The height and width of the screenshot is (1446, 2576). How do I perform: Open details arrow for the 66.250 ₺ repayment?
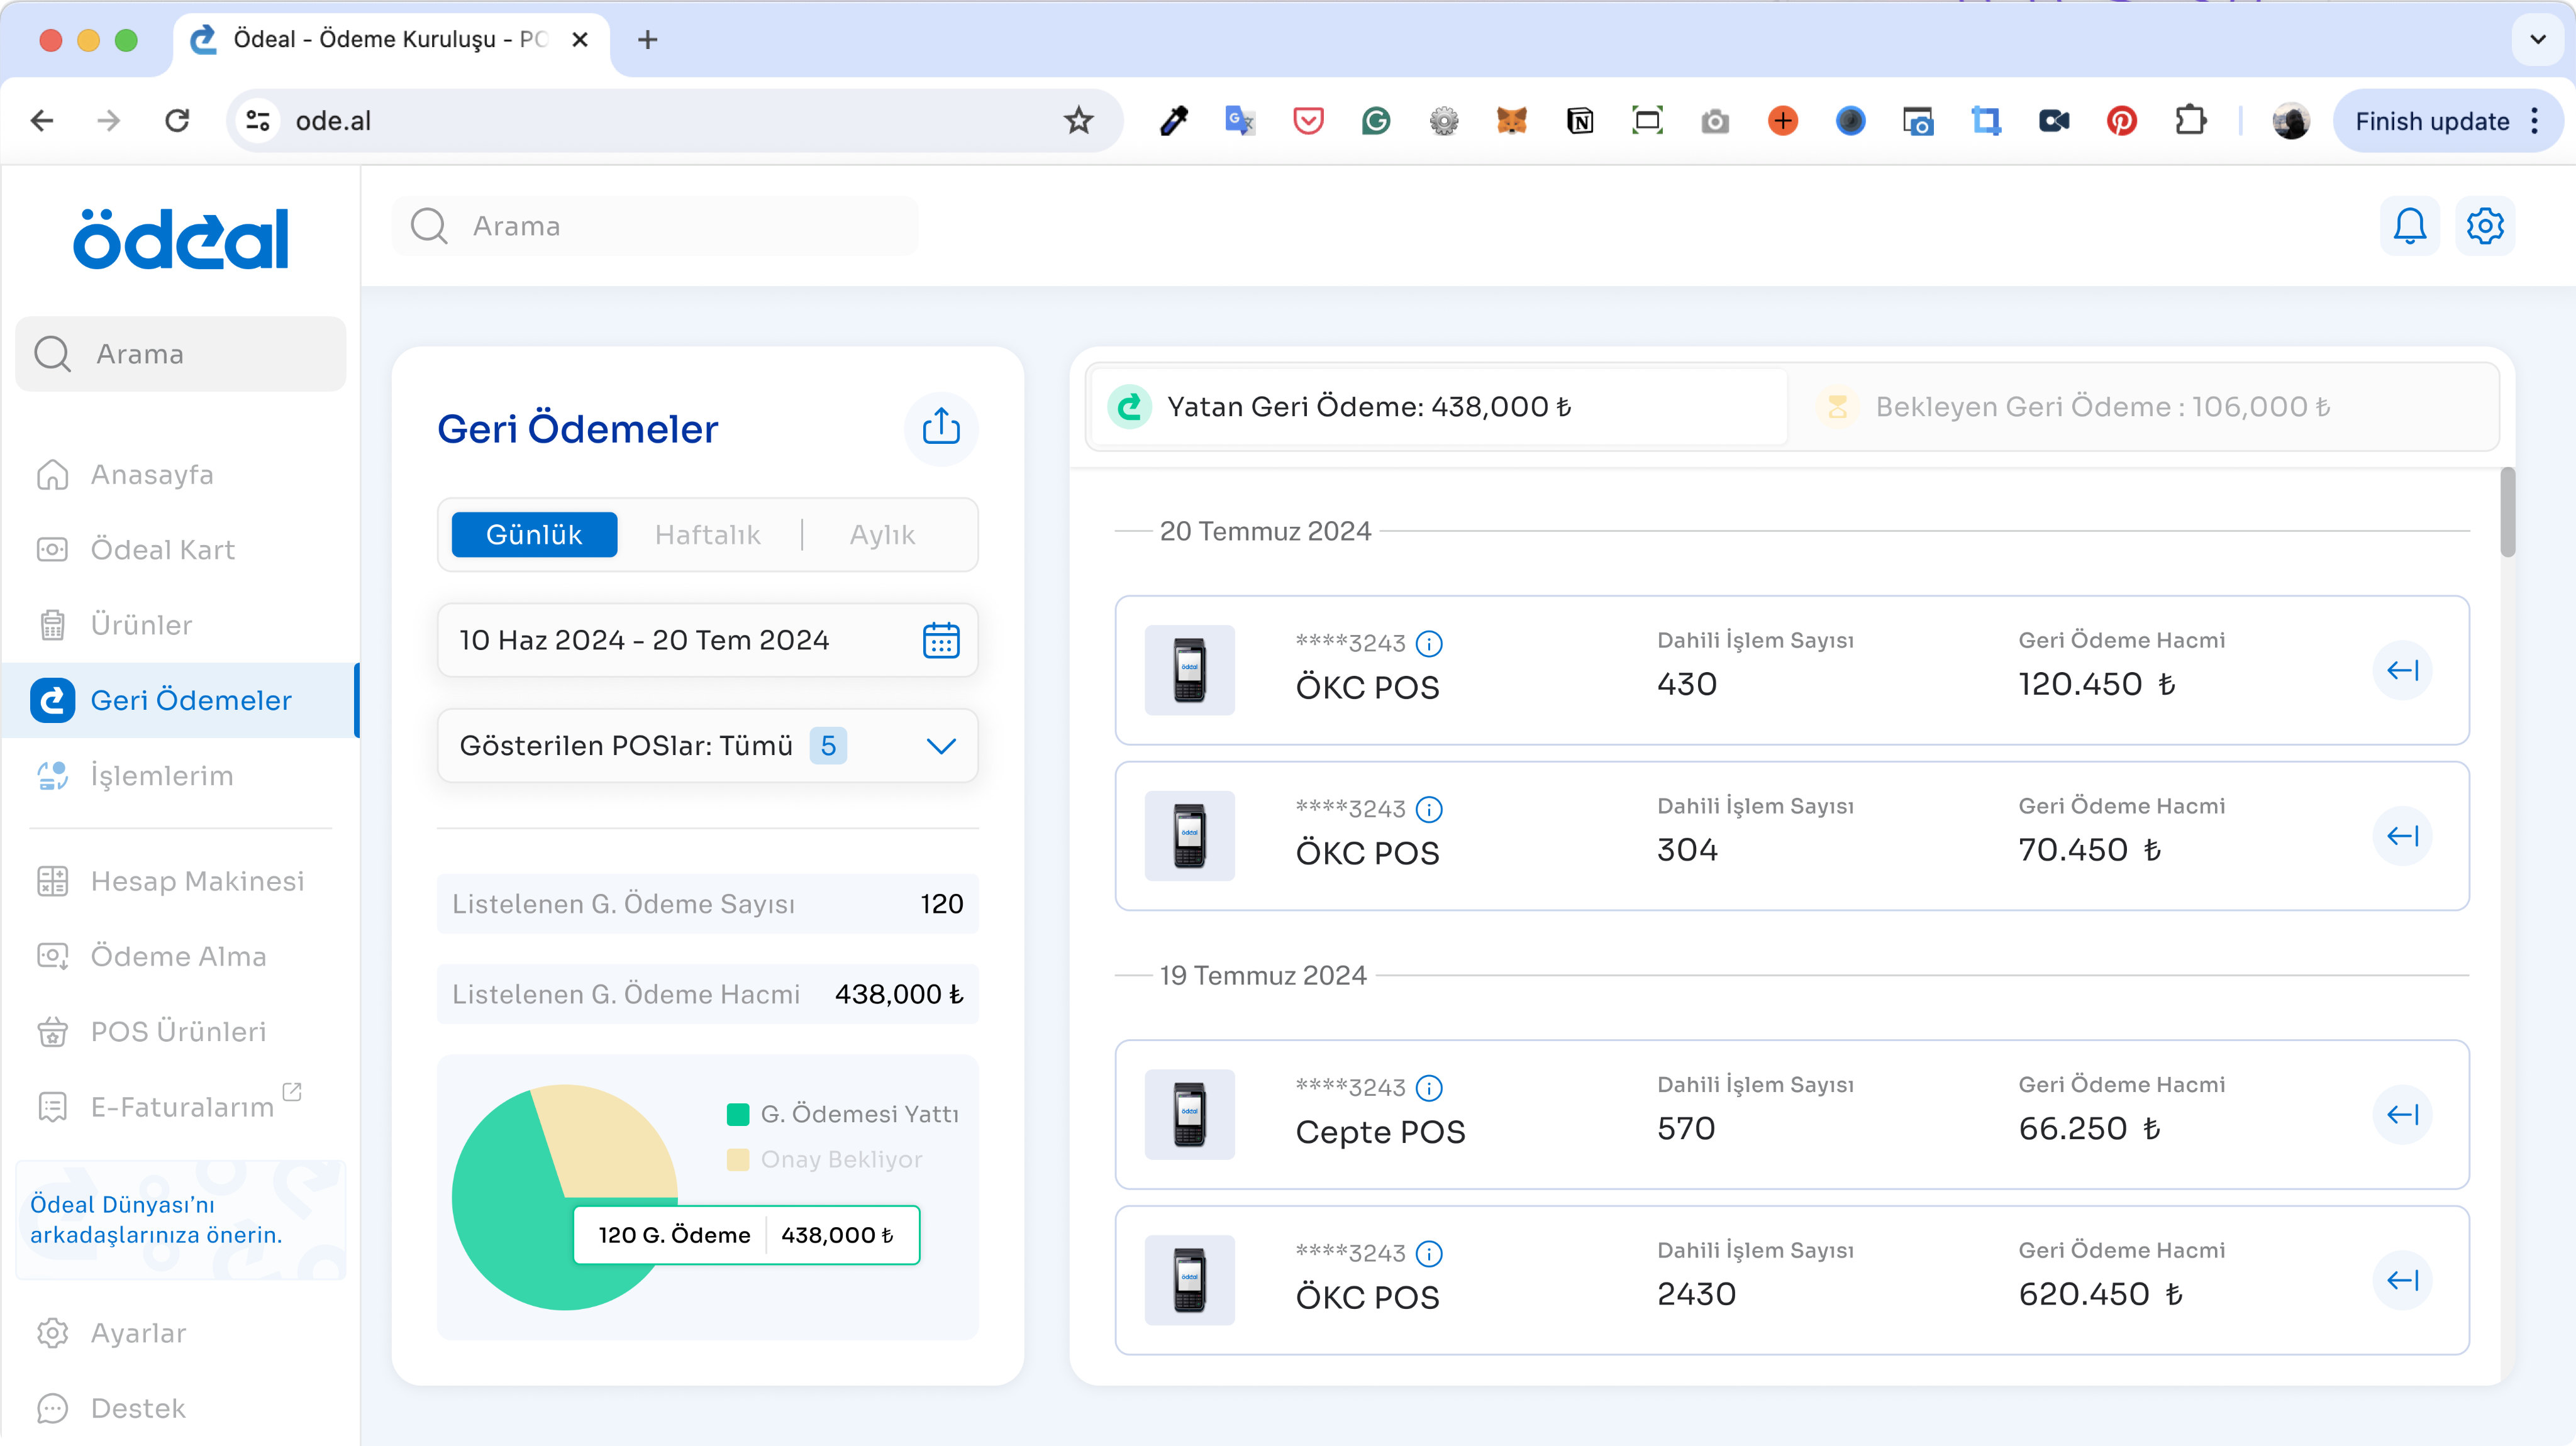tap(2402, 1115)
